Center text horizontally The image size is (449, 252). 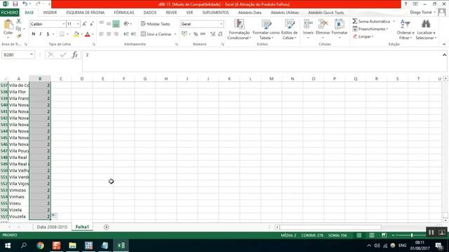pos(109,34)
